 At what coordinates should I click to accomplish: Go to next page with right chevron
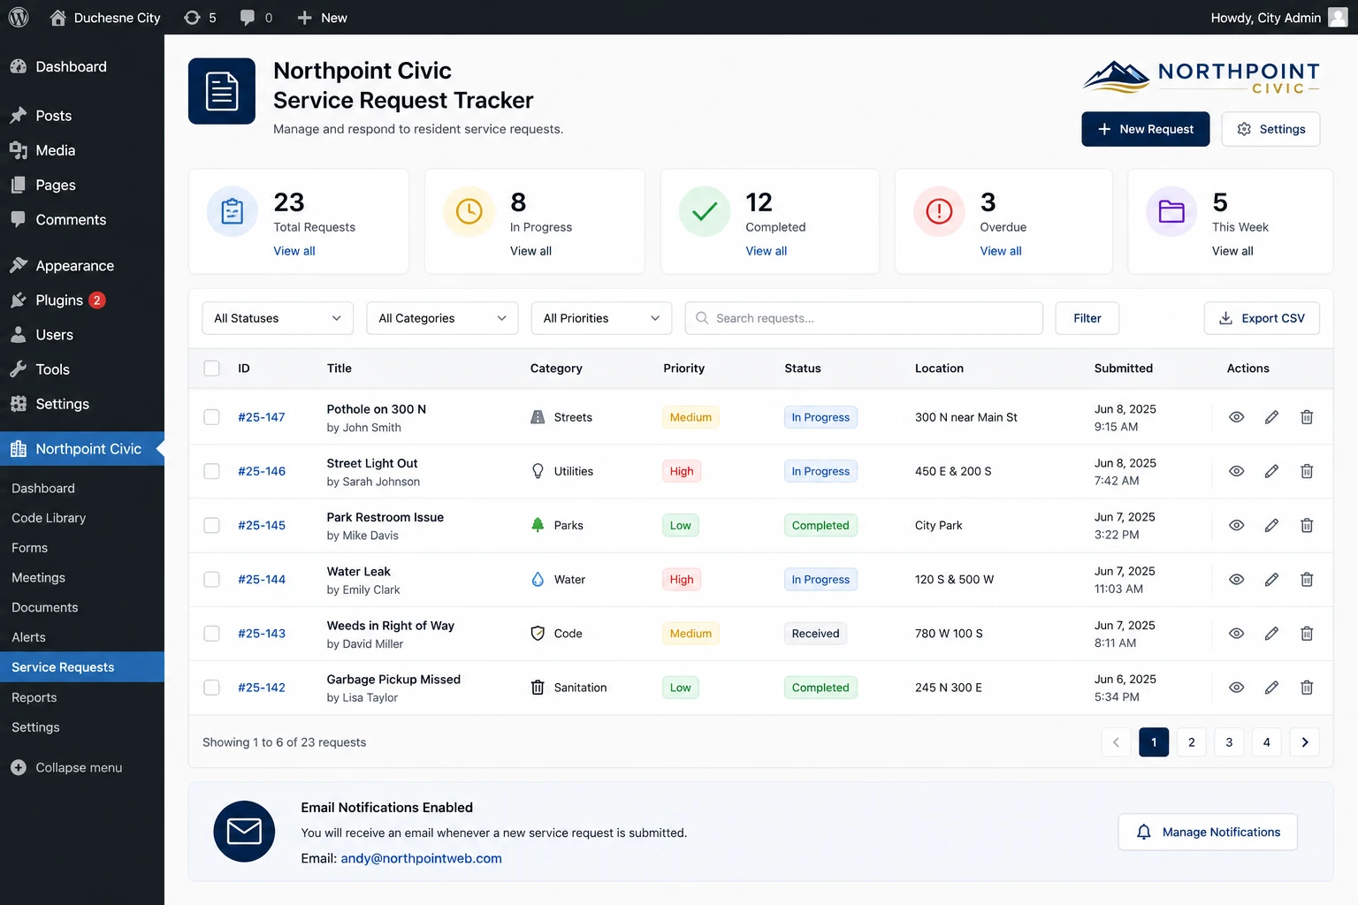[x=1305, y=742]
